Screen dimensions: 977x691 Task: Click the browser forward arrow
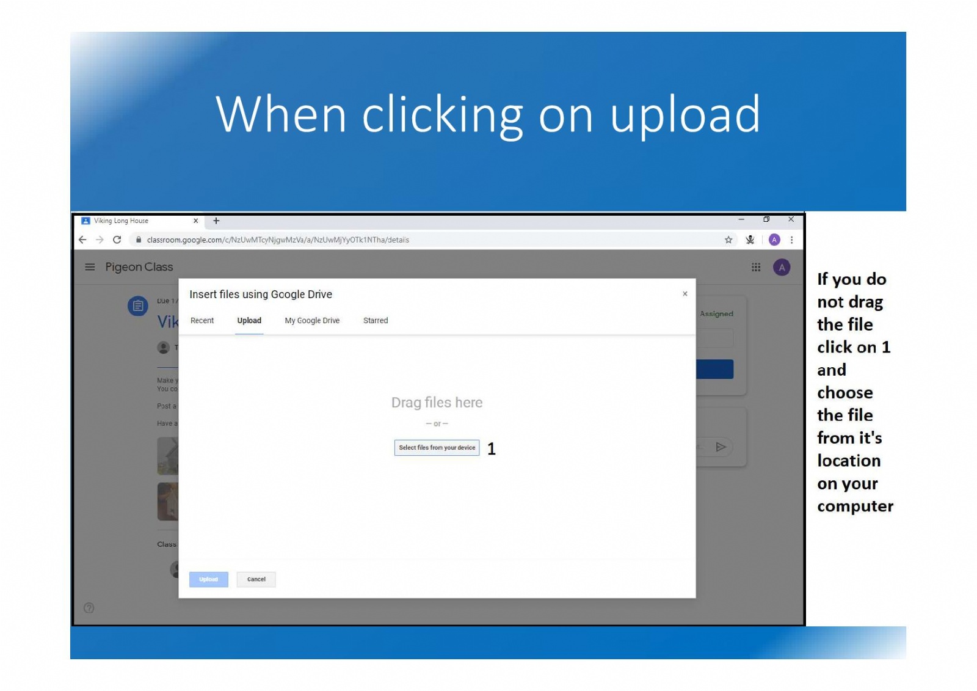click(100, 239)
